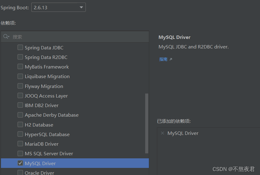Select the MS SQL Server Driver label
The height and width of the screenshot is (175, 260).
(x=49, y=154)
